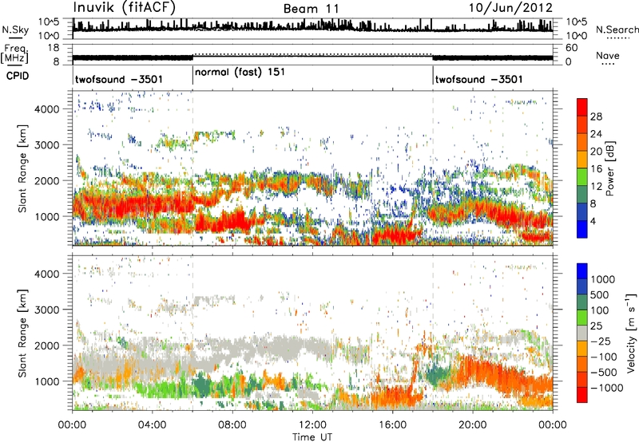Click the '16:00' time axis label
Image resolution: width=639 pixels, height=442 pixels.
tap(392, 425)
